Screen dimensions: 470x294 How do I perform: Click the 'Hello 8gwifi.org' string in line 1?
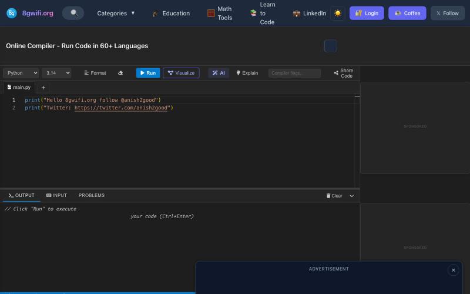click(100, 100)
